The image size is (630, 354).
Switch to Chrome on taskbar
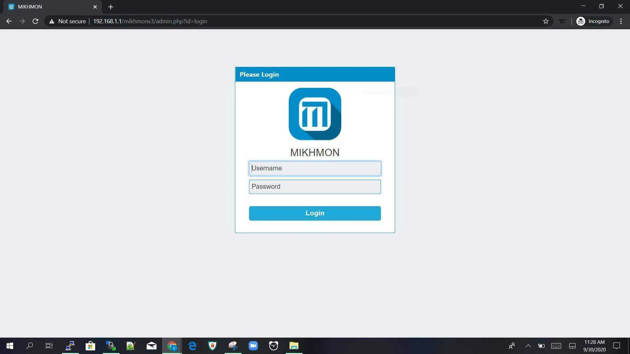(x=172, y=346)
